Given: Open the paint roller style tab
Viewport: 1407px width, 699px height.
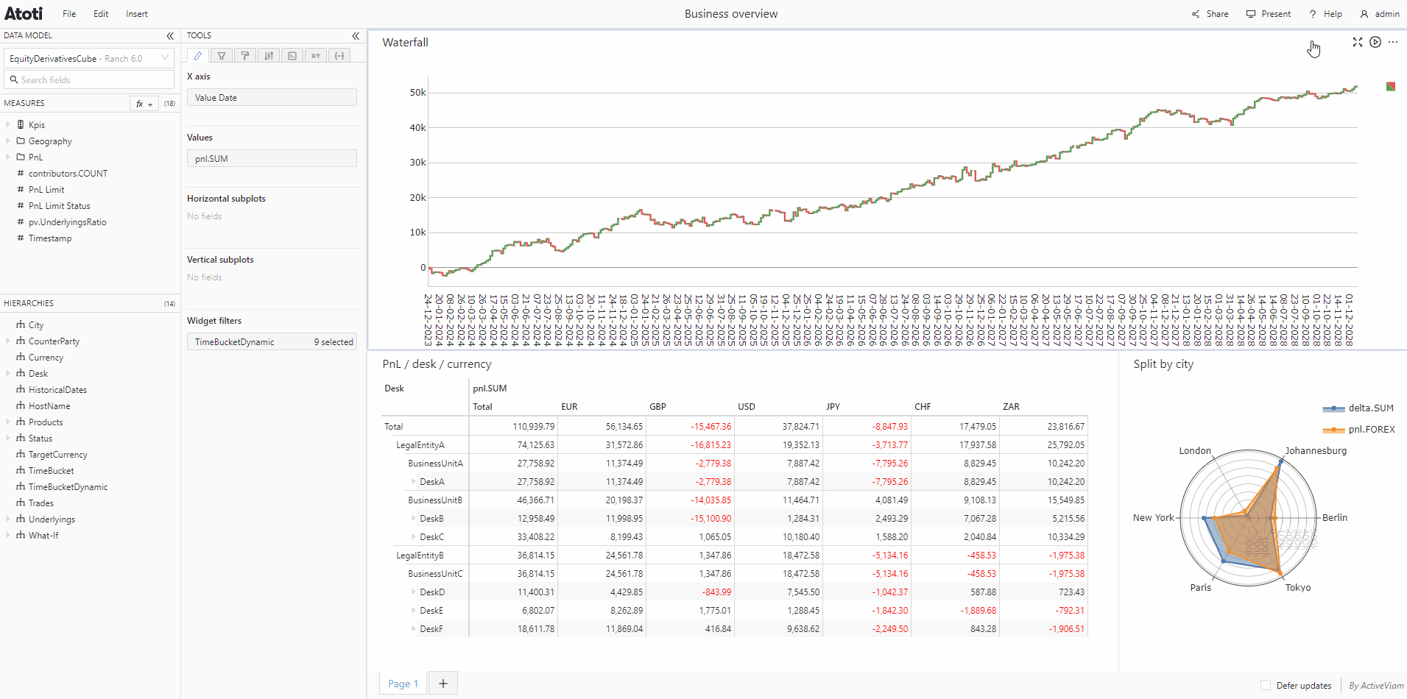Looking at the screenshot, I should click(245, 56).
